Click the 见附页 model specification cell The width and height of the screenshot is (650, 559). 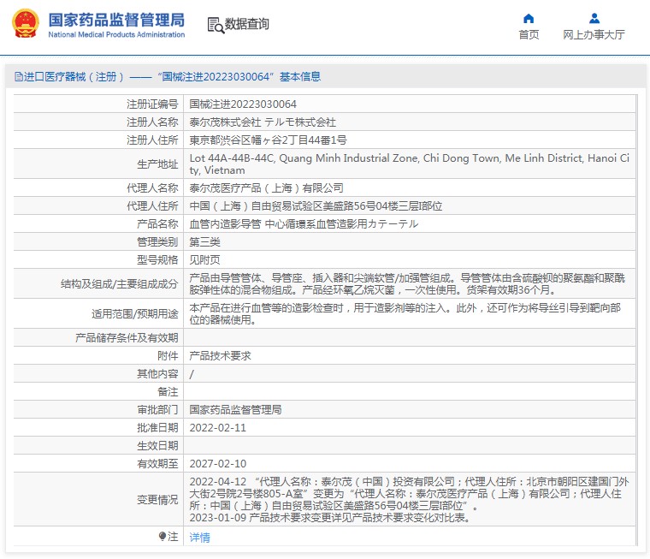tap(204, 260)
